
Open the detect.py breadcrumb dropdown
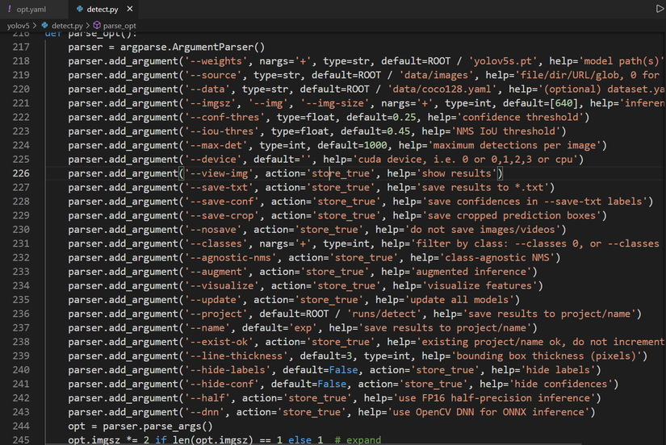[x=67, y=26]
